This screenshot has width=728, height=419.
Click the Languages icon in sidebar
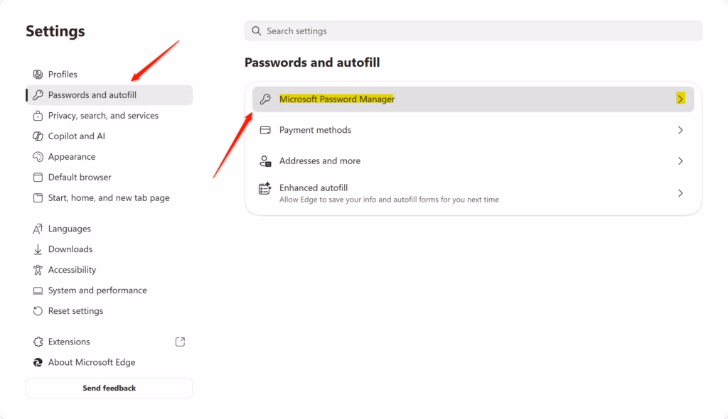tap(38, 229)
